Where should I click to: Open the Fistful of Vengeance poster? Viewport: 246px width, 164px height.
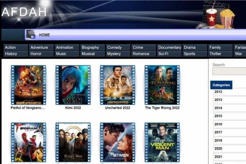pyautogui.click(x=29, y=85)
